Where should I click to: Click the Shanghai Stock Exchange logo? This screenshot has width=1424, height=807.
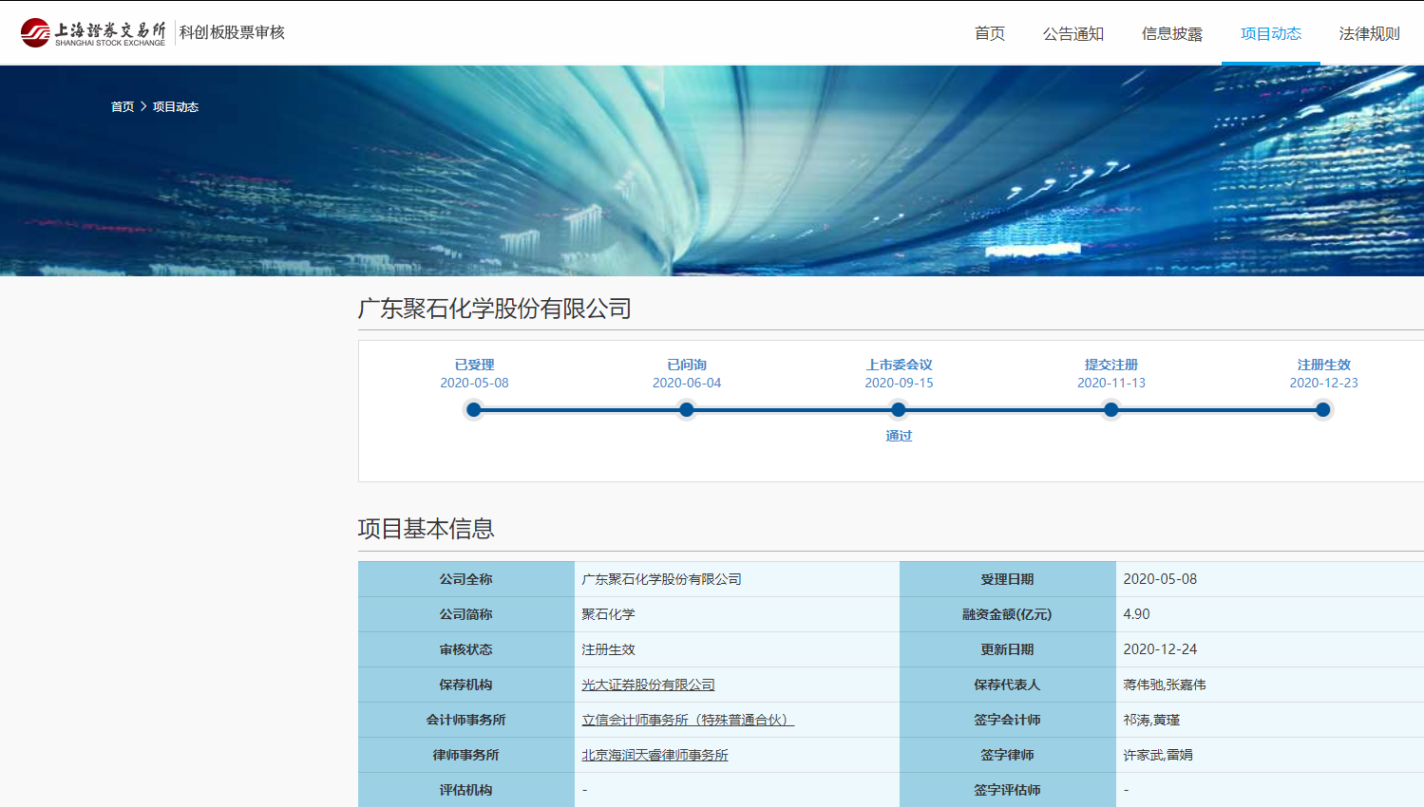tap(93, 32)
